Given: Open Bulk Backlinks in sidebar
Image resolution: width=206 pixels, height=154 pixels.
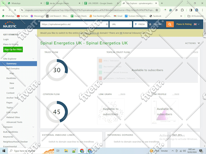Looking at the screenshot, I should [10, 132].
